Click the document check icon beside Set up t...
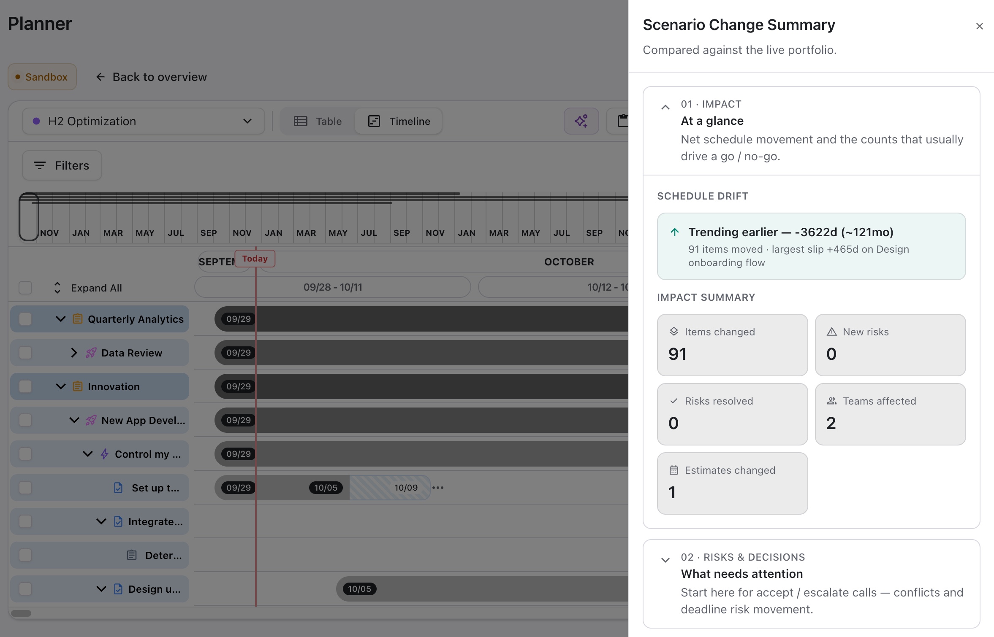The image size is (994, 637). coord(118,488)
